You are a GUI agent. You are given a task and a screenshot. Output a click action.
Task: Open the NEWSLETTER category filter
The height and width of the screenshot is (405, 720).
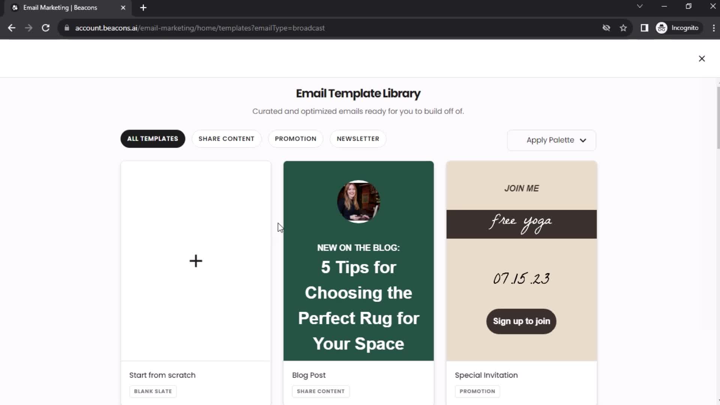tap(357, 138)
